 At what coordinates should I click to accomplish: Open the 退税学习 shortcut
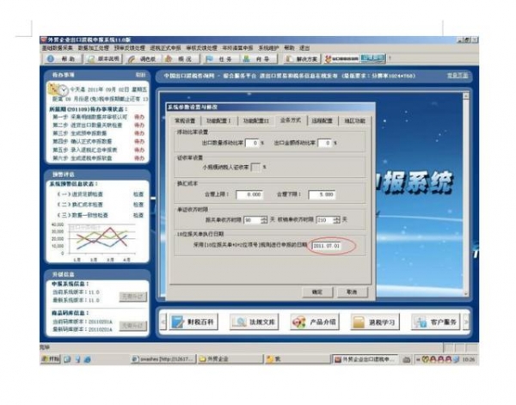[375, 322]
